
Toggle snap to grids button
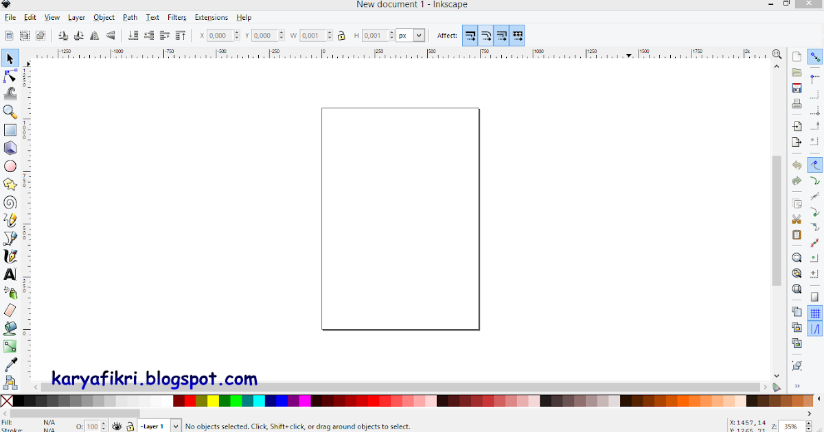coord(814,313)
